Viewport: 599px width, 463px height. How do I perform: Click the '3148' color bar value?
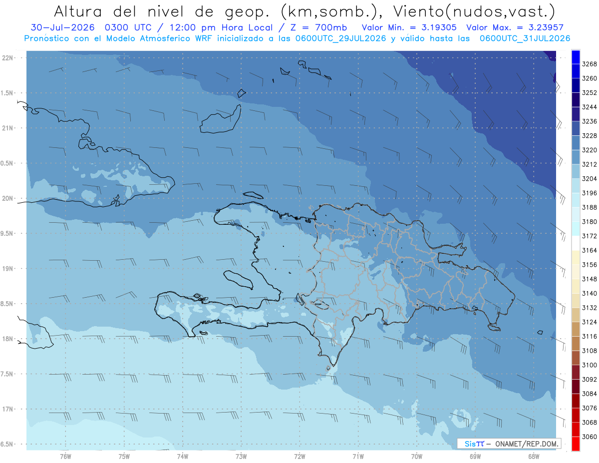point(590,279)
